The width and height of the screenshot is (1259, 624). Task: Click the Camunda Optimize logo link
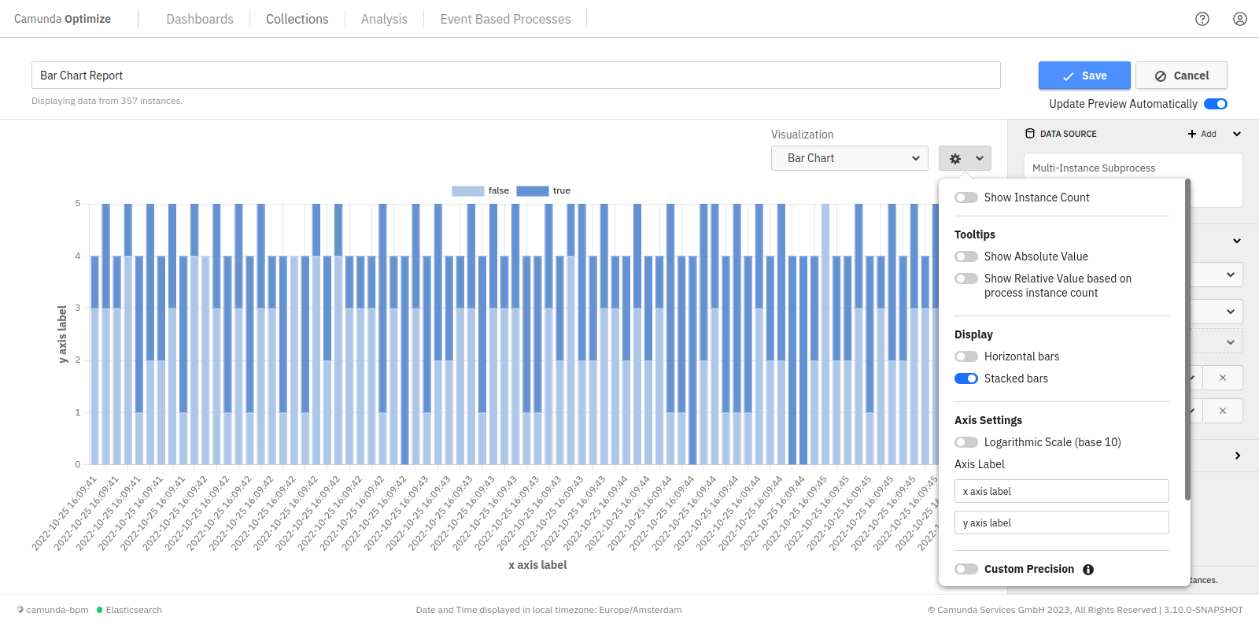62,19
